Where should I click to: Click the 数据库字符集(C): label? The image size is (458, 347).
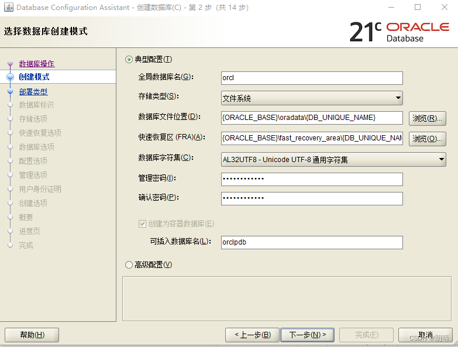coord(166,158)
